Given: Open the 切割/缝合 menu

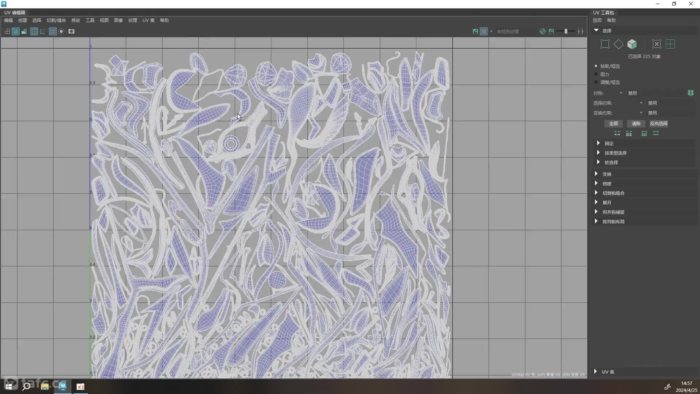Looking at the screenshot, I should click(56, 20).
